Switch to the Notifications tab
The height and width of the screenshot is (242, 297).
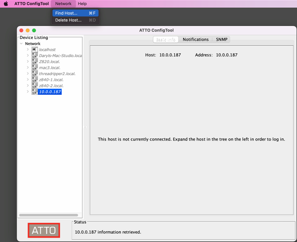[195, 39]
